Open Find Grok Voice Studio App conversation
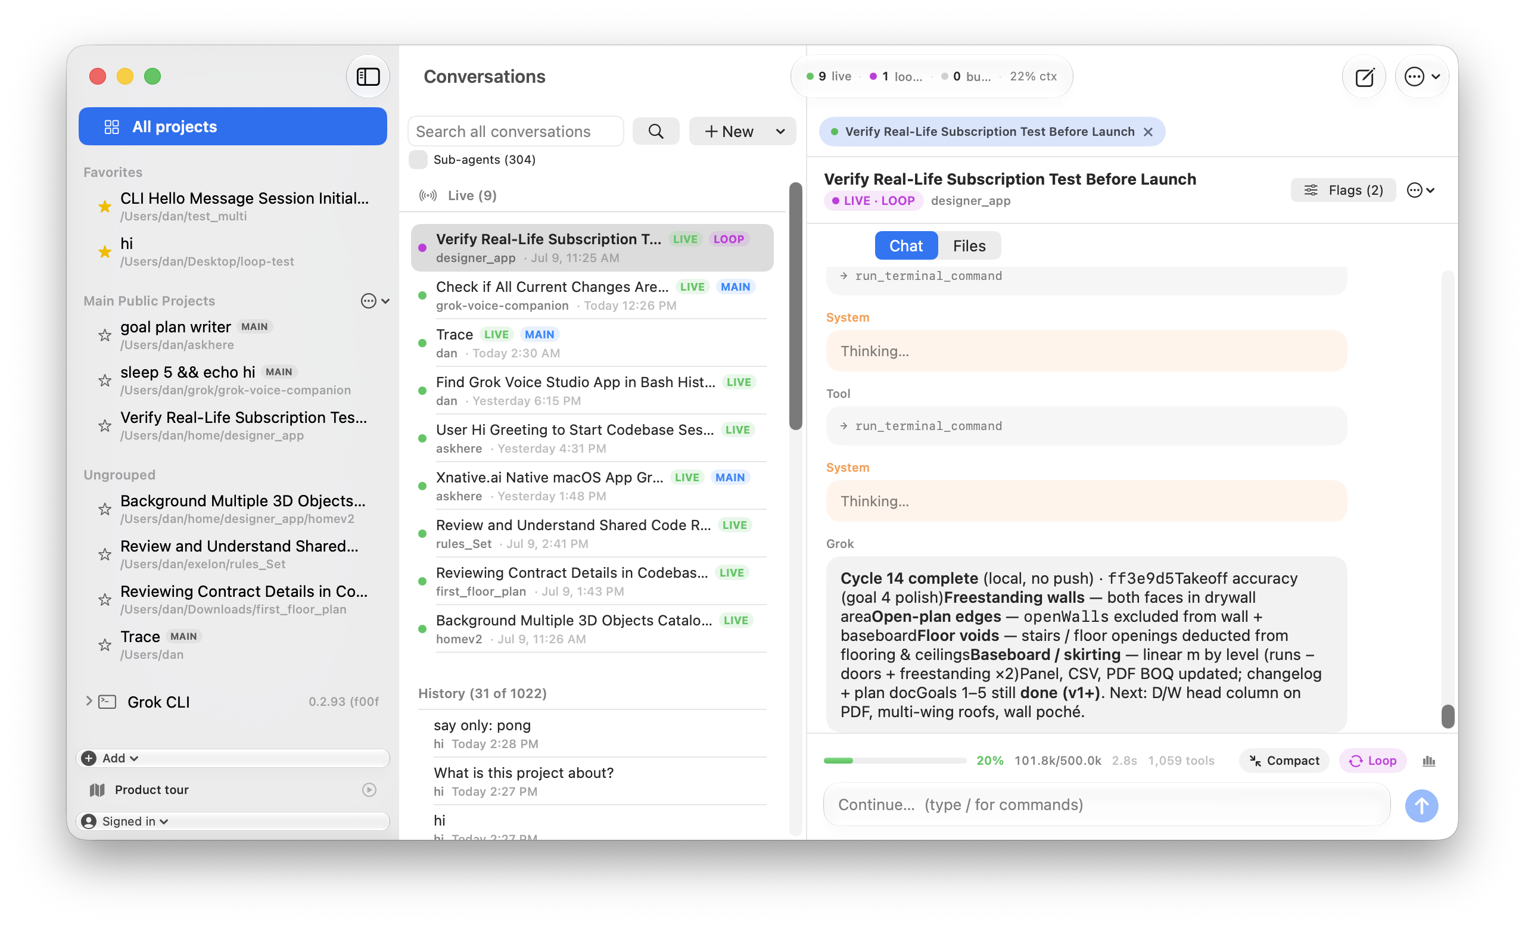1525x928 pixels. [592, 391]
